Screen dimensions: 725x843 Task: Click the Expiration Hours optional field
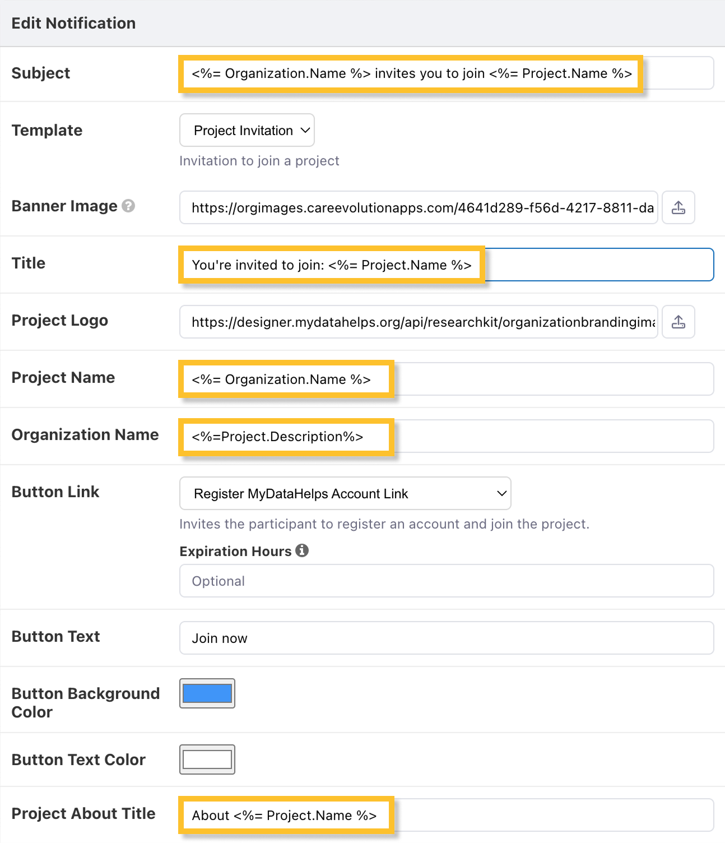(x=446, y=581)
